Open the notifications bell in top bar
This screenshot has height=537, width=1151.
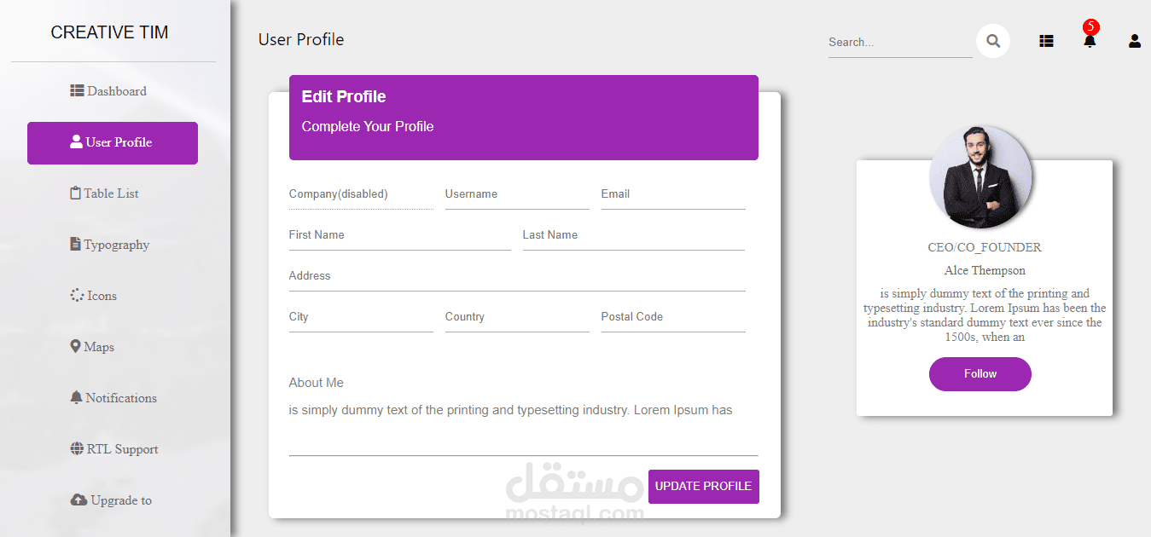pos(1090,41)
